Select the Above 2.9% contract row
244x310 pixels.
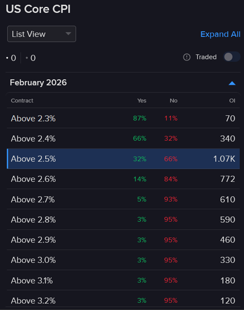33,240
